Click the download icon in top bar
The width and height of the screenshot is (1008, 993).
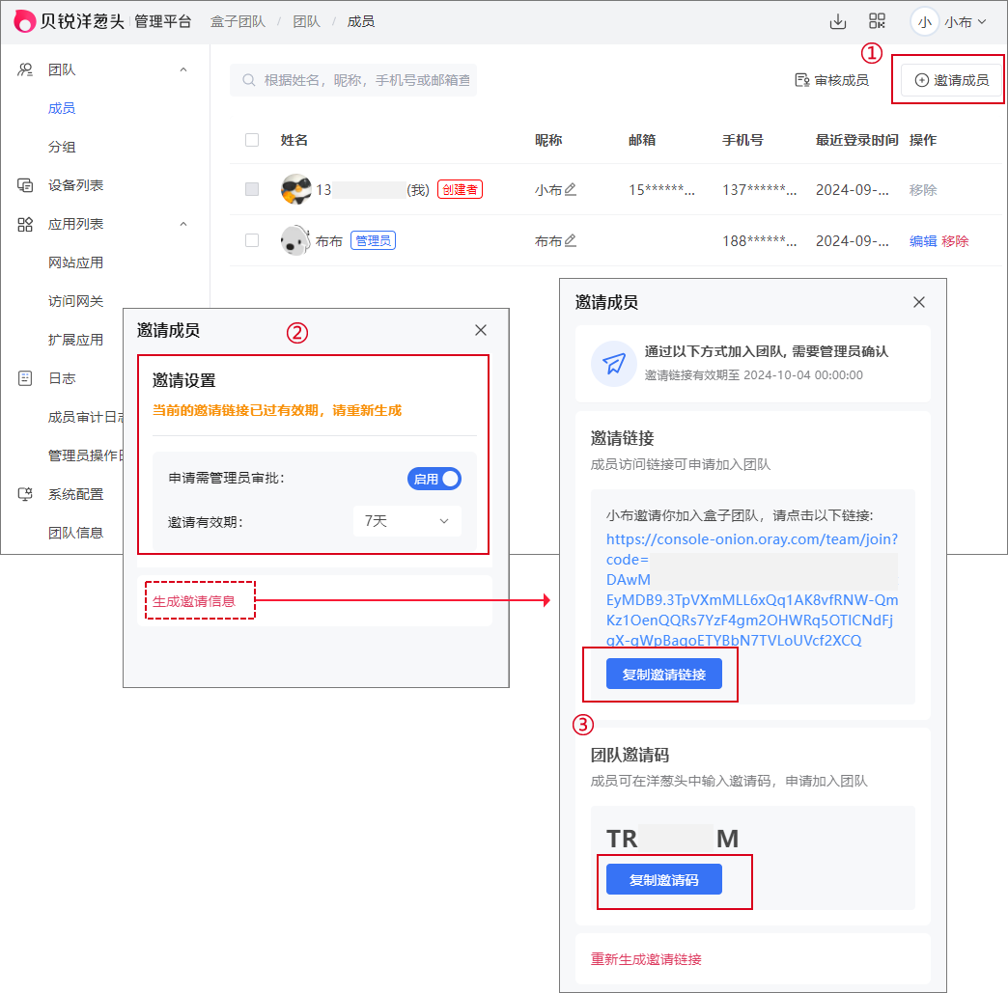tap(836, 20)
